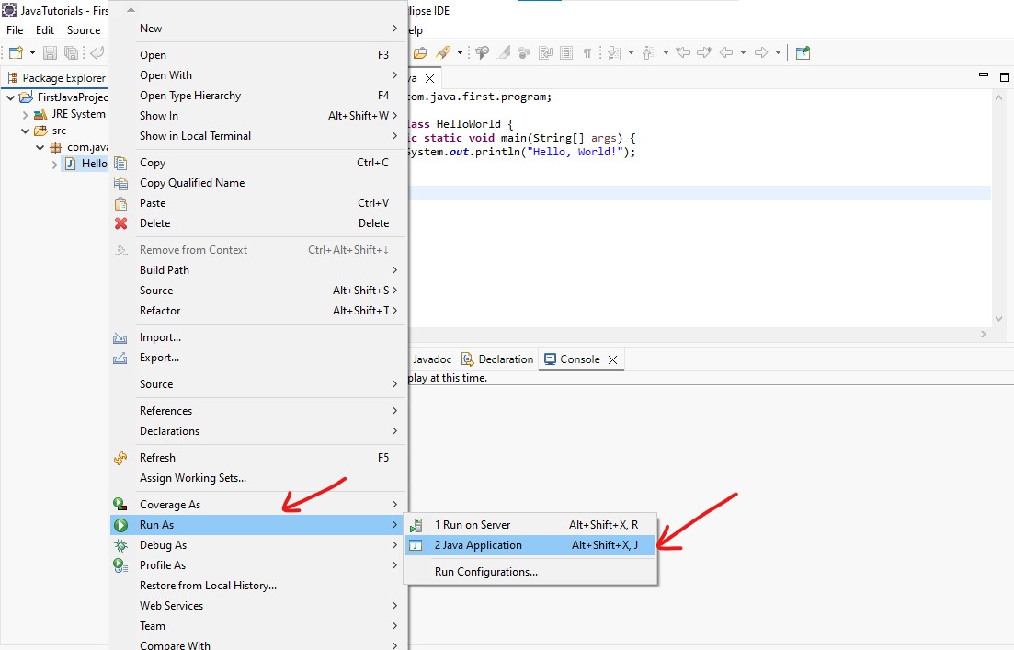Viewport: 1014px width, 650px height.
Task: Choose Export... from context menu
Action: coord(258,358)
